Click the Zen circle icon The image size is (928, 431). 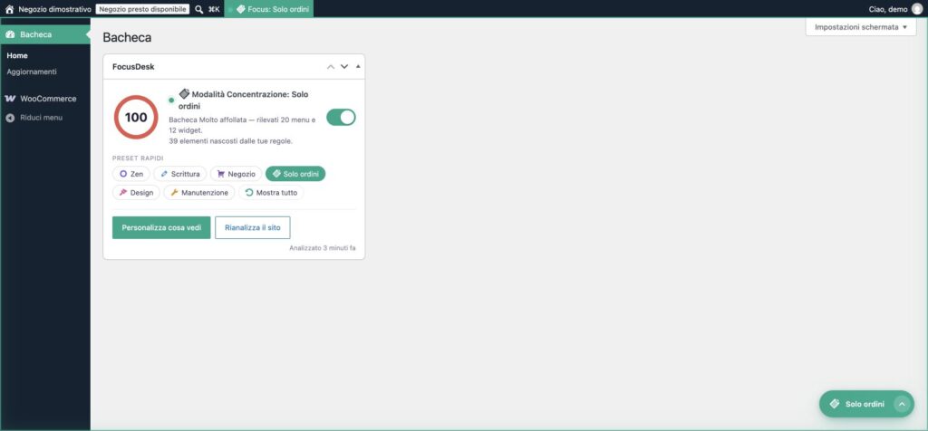pyautogui.click(x=123, y=174)
